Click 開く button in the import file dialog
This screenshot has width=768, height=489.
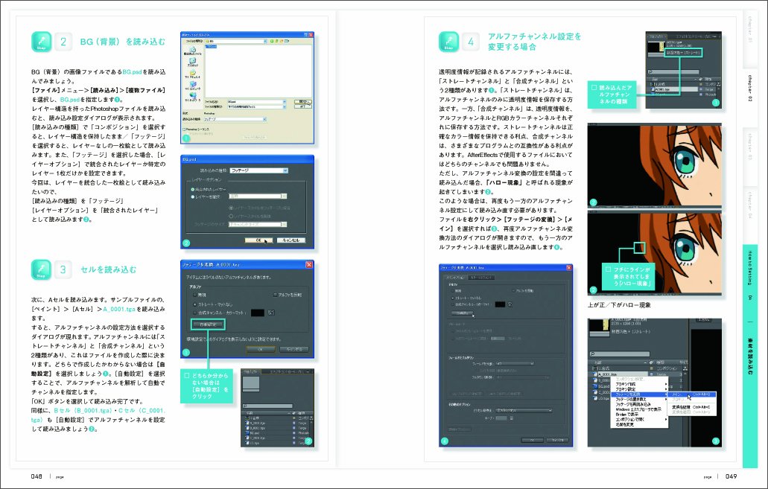click(302, 102)
